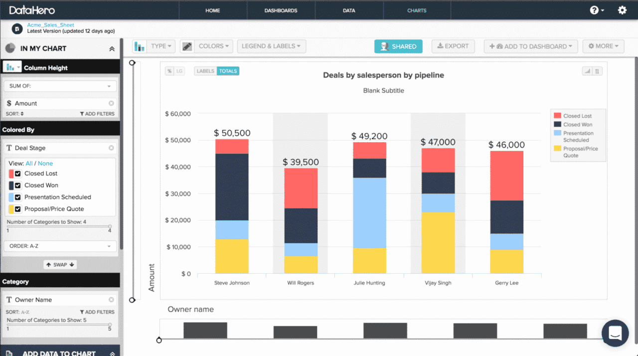Open the help question mark menu
The image size is (638, 356).
coord(597,10)
